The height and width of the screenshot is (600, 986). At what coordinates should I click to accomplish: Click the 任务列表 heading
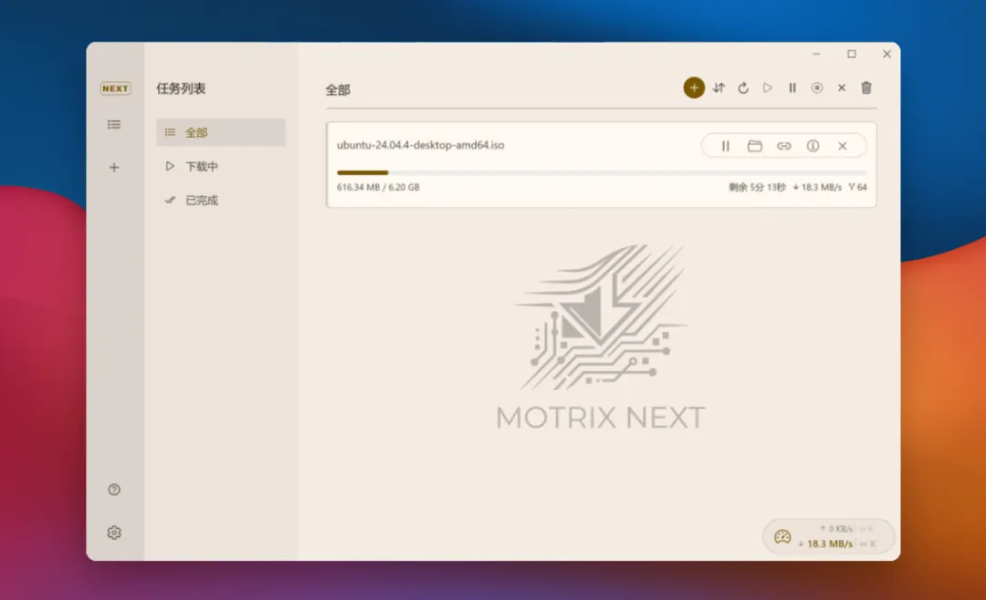(x=181, y=88)
